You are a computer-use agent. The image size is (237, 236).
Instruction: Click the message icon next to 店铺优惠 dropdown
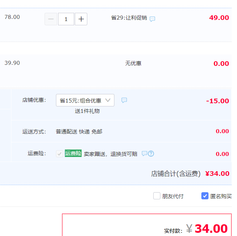pyautogui.click(x=124, y=100)
